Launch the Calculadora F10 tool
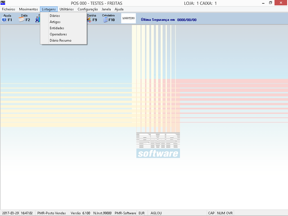This screenshot has width=288, height=216. pyautogui.click(x=109, y=18)
